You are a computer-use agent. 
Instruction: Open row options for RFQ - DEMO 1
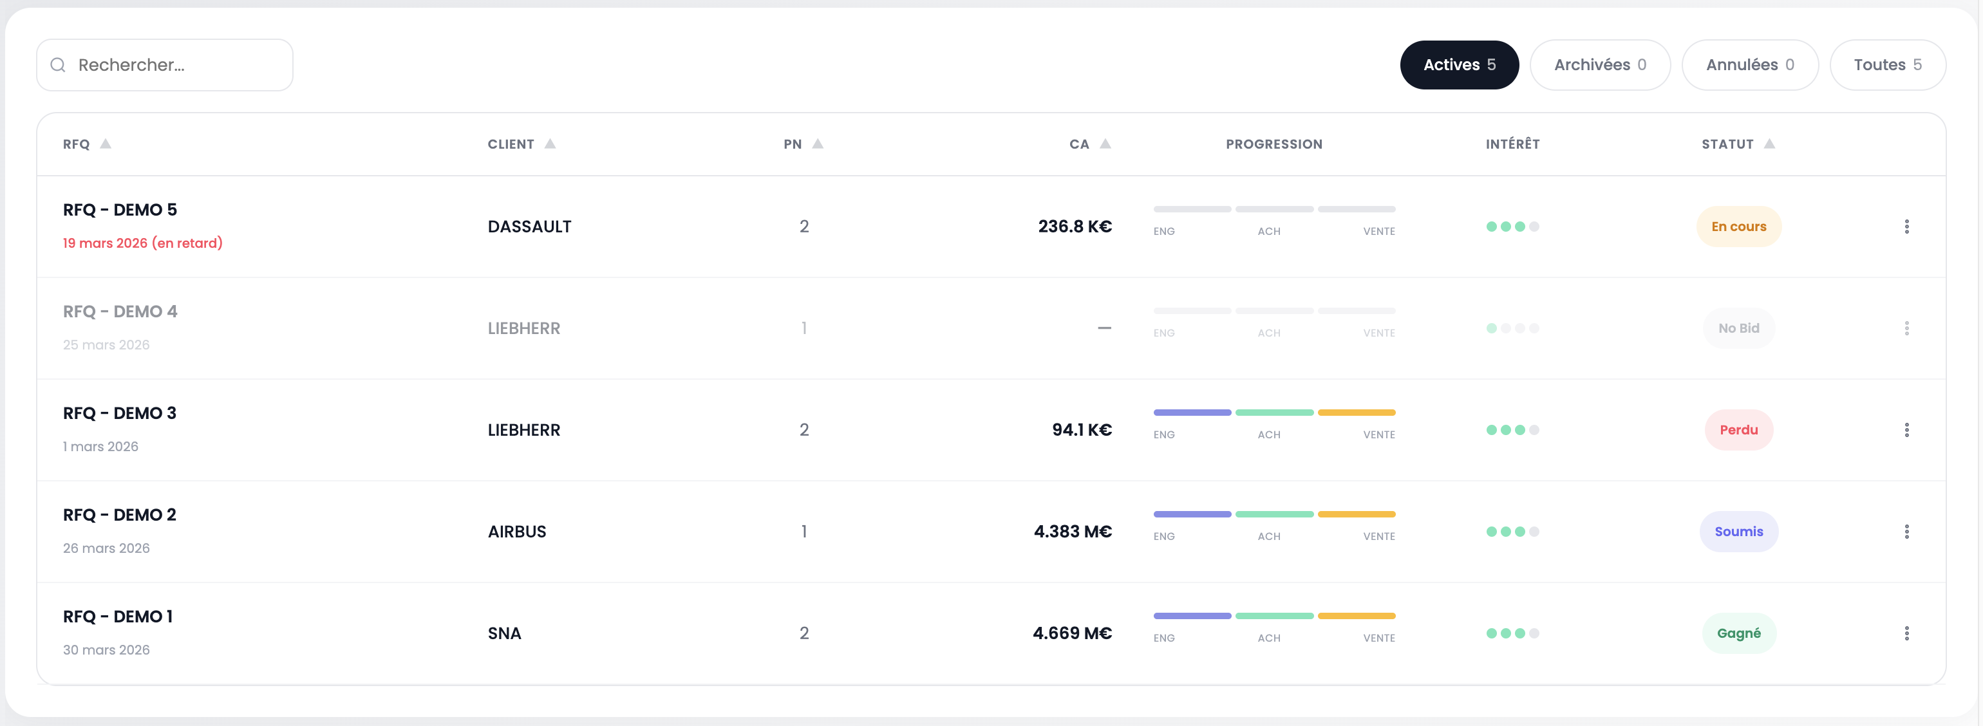click(1906, 633)
